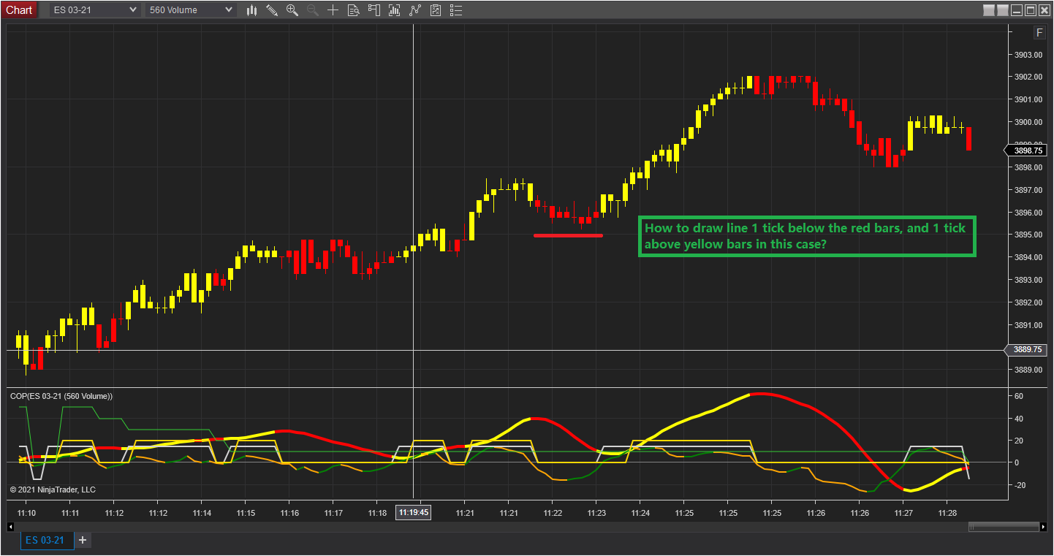Enable the cross hair pointer tool
This screenshot has height=556, width=1054.
[x=333, y=10]
